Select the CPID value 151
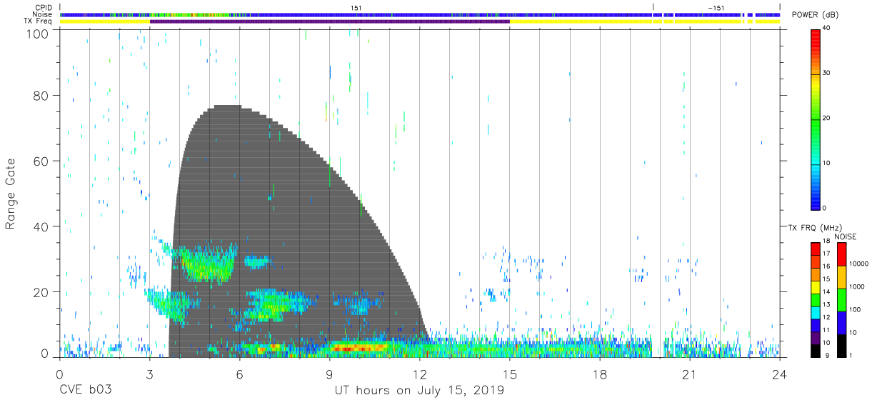This screenshot has height=405, width=877. pyautogui.click(x=355, y=7)
